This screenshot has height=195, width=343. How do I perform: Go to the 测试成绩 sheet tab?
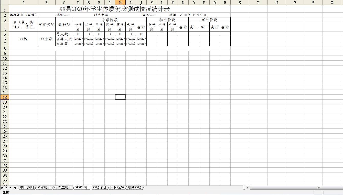pyautogui.click(x=134, y=188)
